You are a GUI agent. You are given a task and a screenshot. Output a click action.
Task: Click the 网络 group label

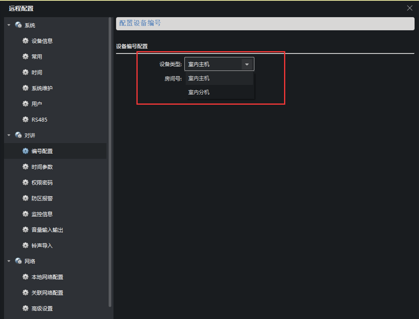(x=30, y=261)
